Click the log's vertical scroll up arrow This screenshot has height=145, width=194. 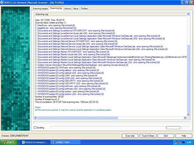pyautogui.click(x=188, y=14)
